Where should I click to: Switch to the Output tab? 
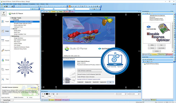(x=51, y=100)
